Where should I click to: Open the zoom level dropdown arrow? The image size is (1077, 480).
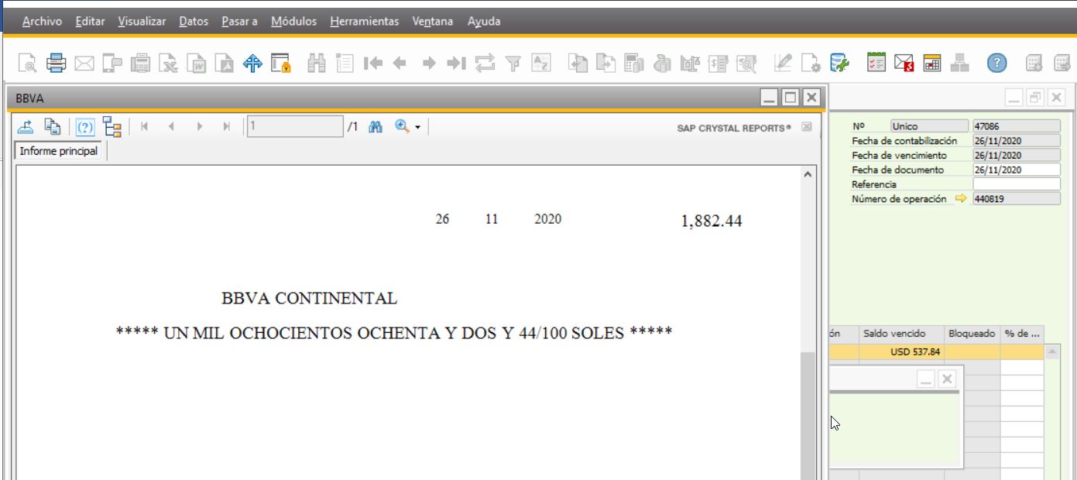[x=417, y=127]
